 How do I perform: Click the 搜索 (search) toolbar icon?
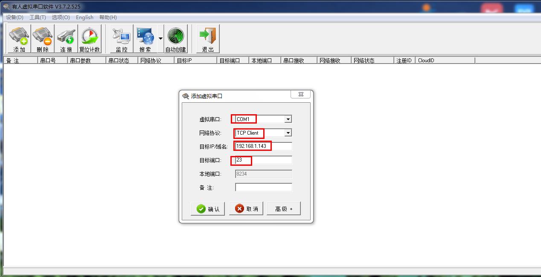[x=145, y=39]
